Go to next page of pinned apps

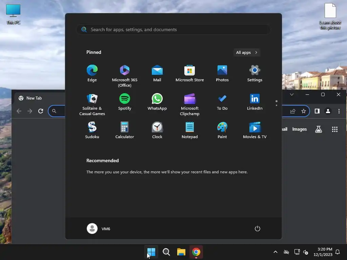pyautogui.click(x=277, y=105)
